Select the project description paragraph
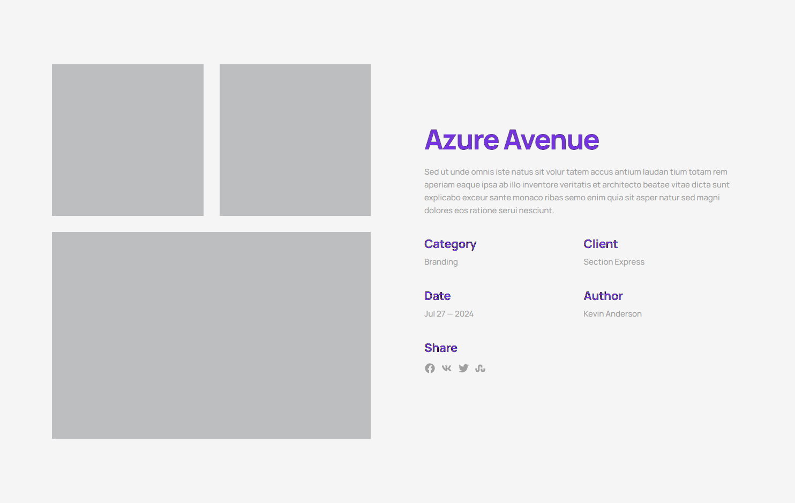Screen dimensions: 795x503 [576, 191]
